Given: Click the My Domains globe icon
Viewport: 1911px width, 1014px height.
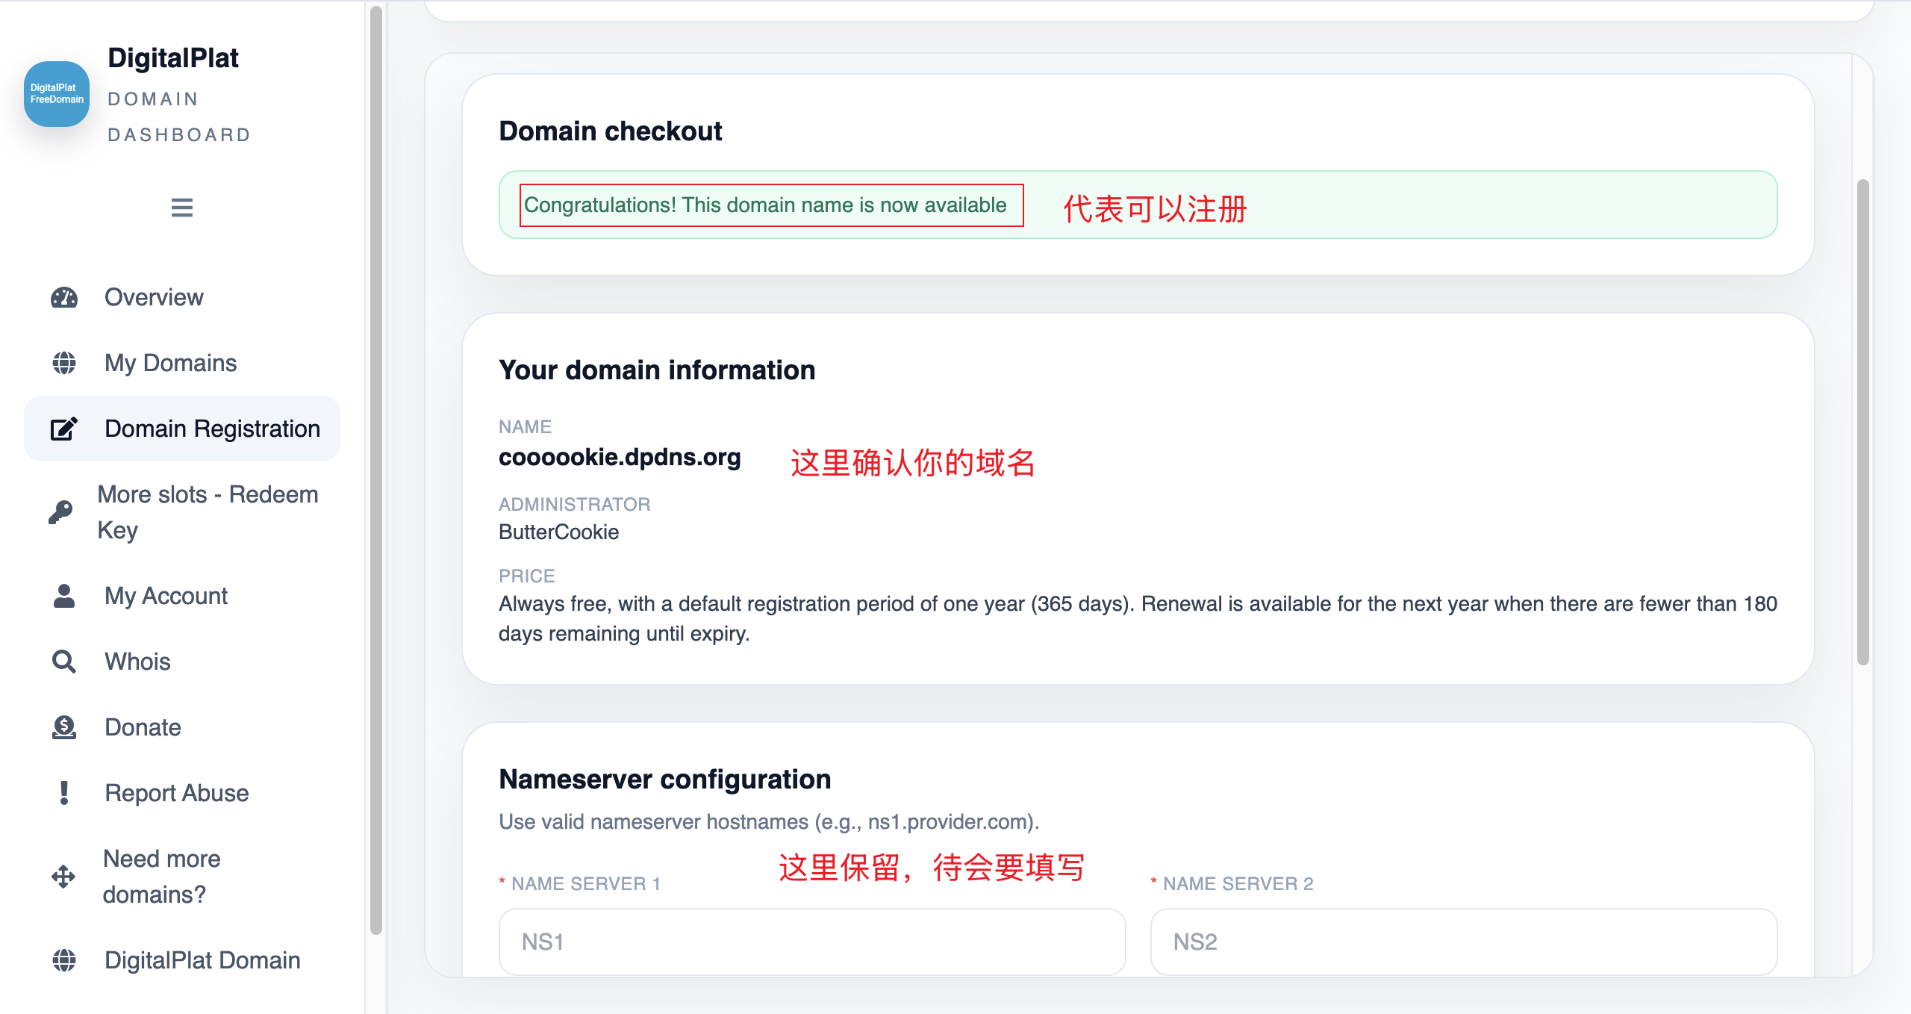Looking at the screenshot, I should [x=64, y=363].
